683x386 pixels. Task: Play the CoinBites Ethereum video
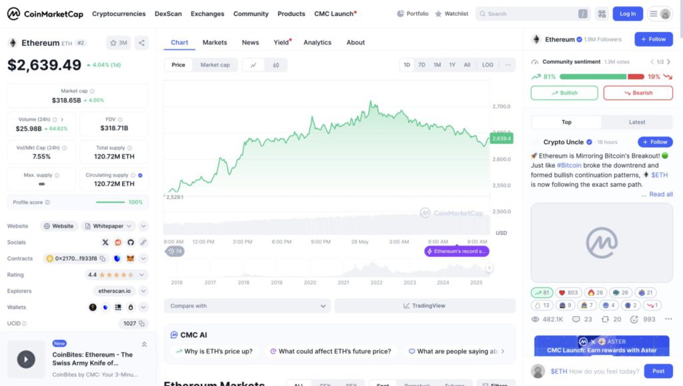click(26, 359)
